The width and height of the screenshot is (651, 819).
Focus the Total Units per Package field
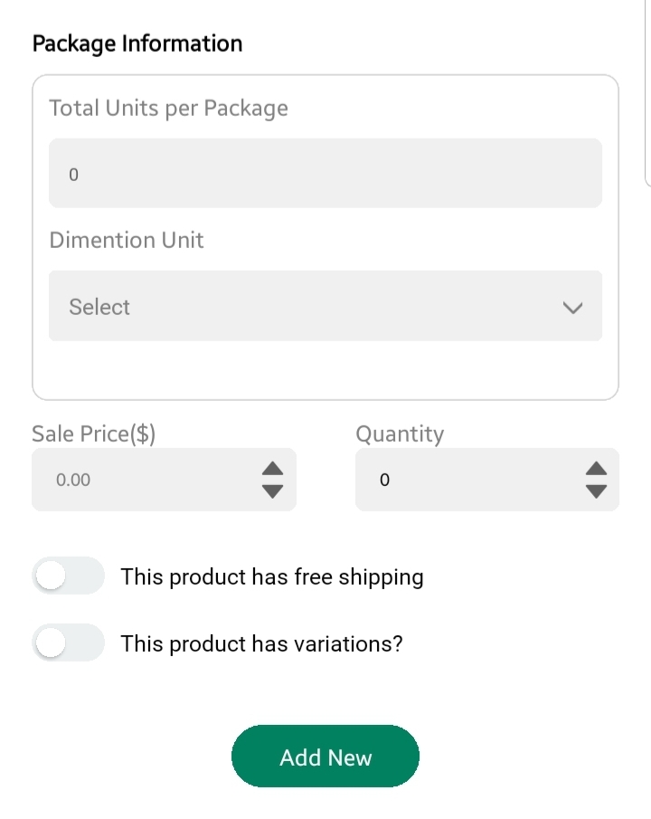point(325,174)
